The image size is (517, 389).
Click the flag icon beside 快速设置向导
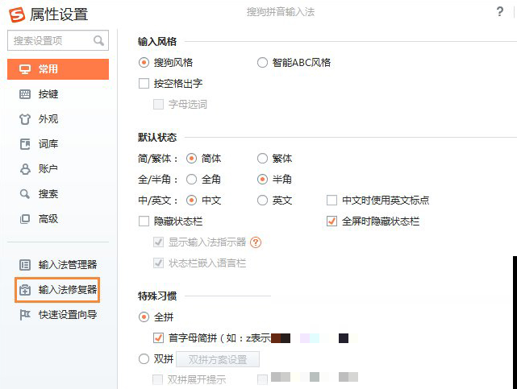click(x=25, y=315)
